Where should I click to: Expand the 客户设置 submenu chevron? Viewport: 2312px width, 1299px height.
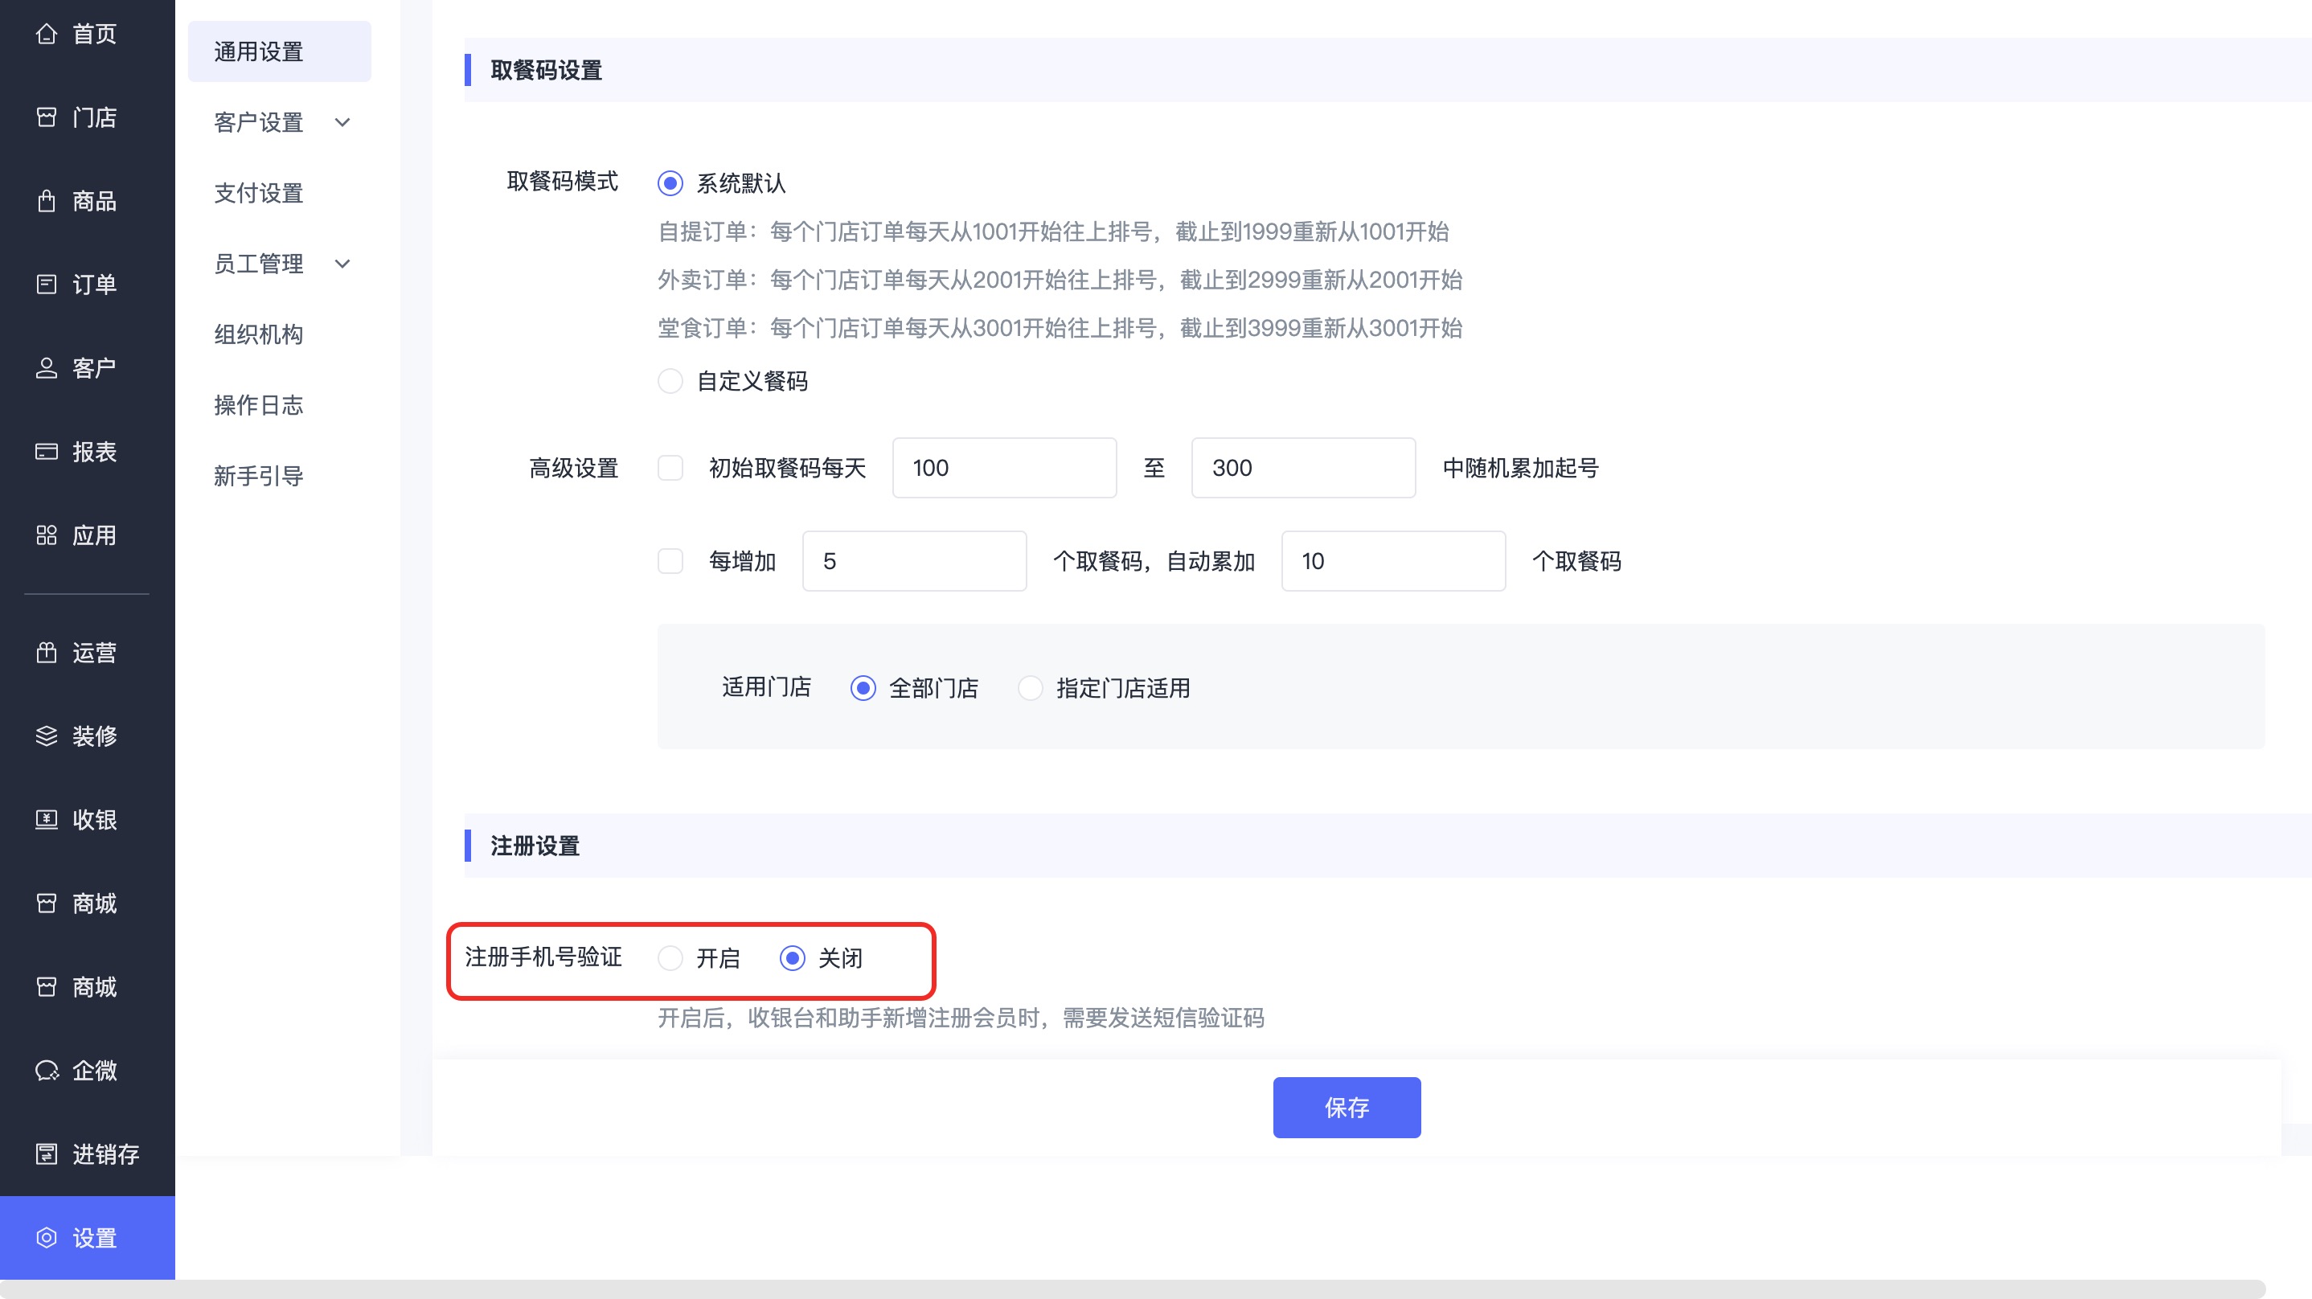pos(342,122)
